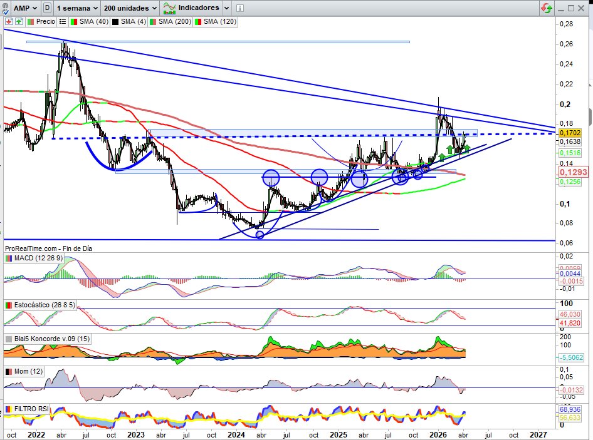Screen dimensions: 593x440
Task: Click the SMA (40) color swatch
Action: 74,22
